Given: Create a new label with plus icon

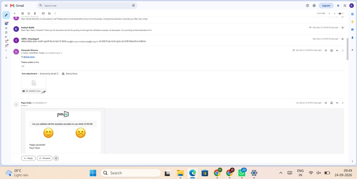Looking at the screenshot, I should [6, 58].
